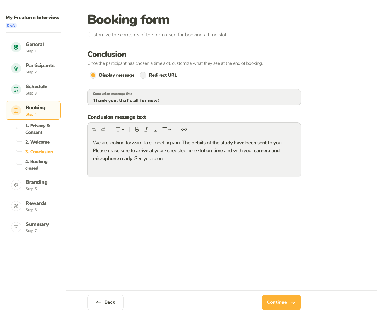Viewport: 377px width, 314px height.
Task: Open the Privacy & Consent sub-step
Action: (x=37, y=129)
